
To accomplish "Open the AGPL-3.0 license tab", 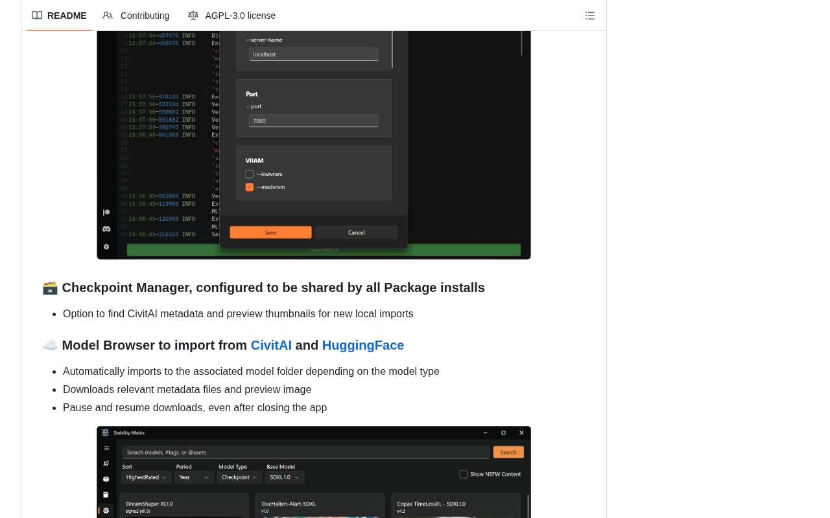I will tap(232, 16).
